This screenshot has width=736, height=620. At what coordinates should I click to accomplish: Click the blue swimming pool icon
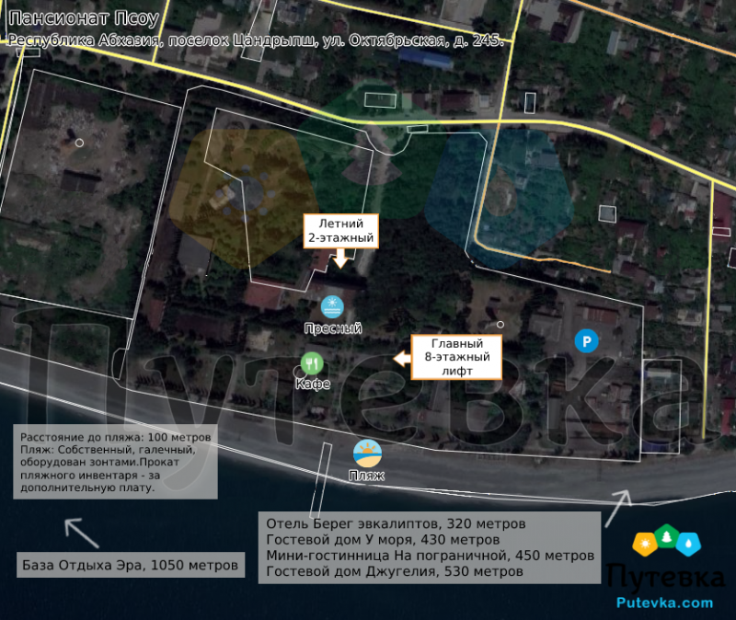tap(332, 306)
